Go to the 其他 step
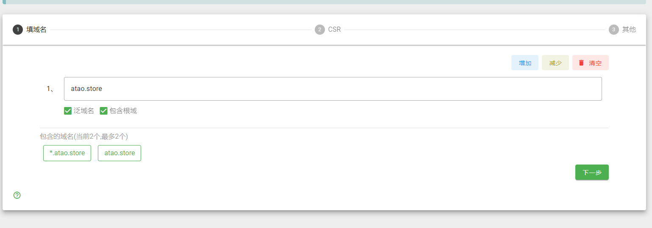652x228 pixels. tap(629, 30)
